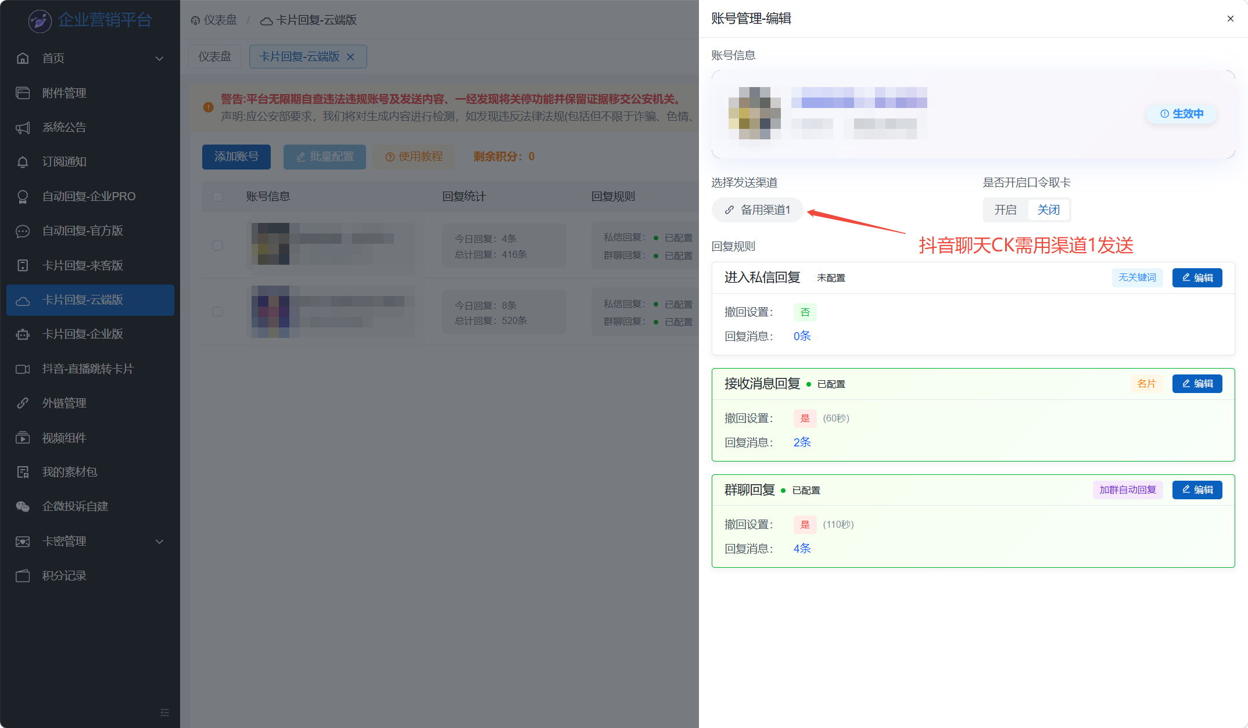Click the 仪表盘 breadcrumb link
Screen dimensions: 1248x728
[214, 20]
